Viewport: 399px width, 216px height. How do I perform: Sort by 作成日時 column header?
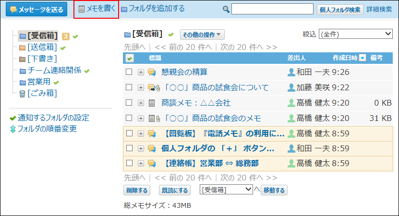[345, 58]
